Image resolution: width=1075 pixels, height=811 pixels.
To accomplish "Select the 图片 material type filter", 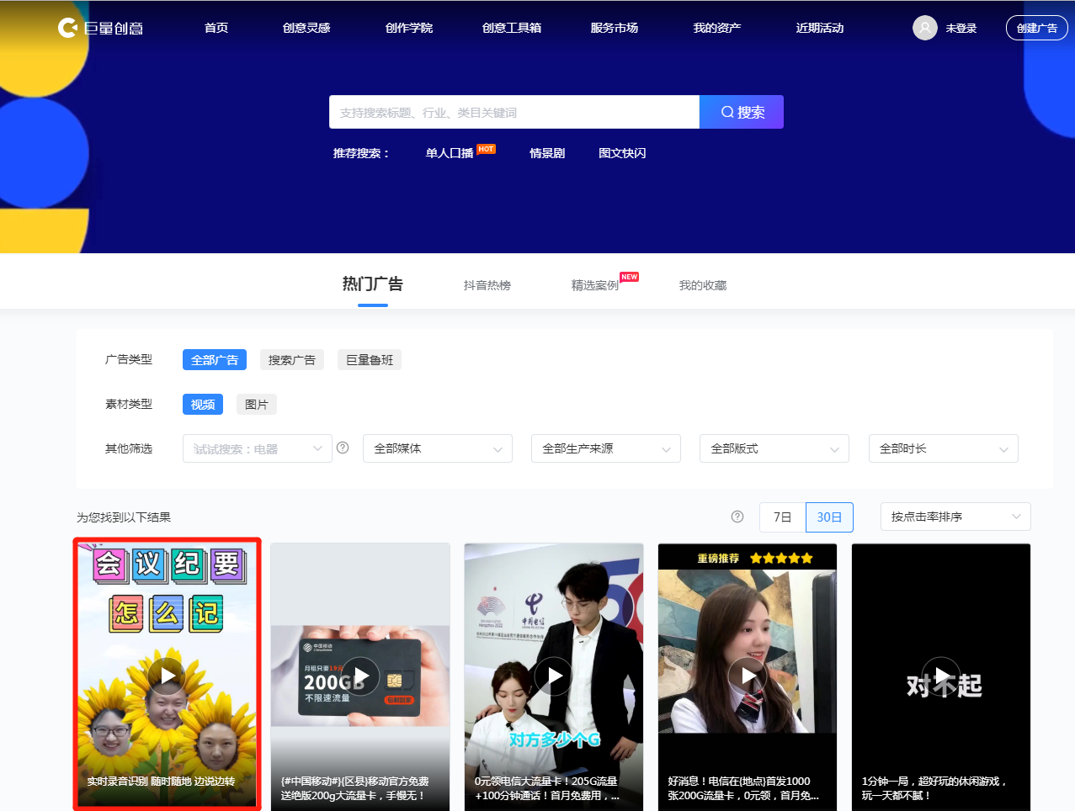I will point(256,405).
